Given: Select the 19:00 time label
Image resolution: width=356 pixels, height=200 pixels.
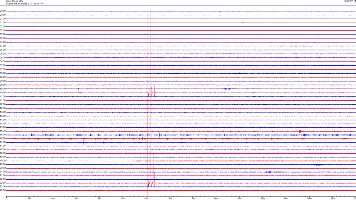Looking at the screenshot, I should [3, 157].
